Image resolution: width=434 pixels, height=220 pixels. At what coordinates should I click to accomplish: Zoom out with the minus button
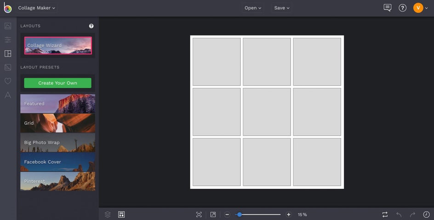pyautogui.click(x=227, y=214)
